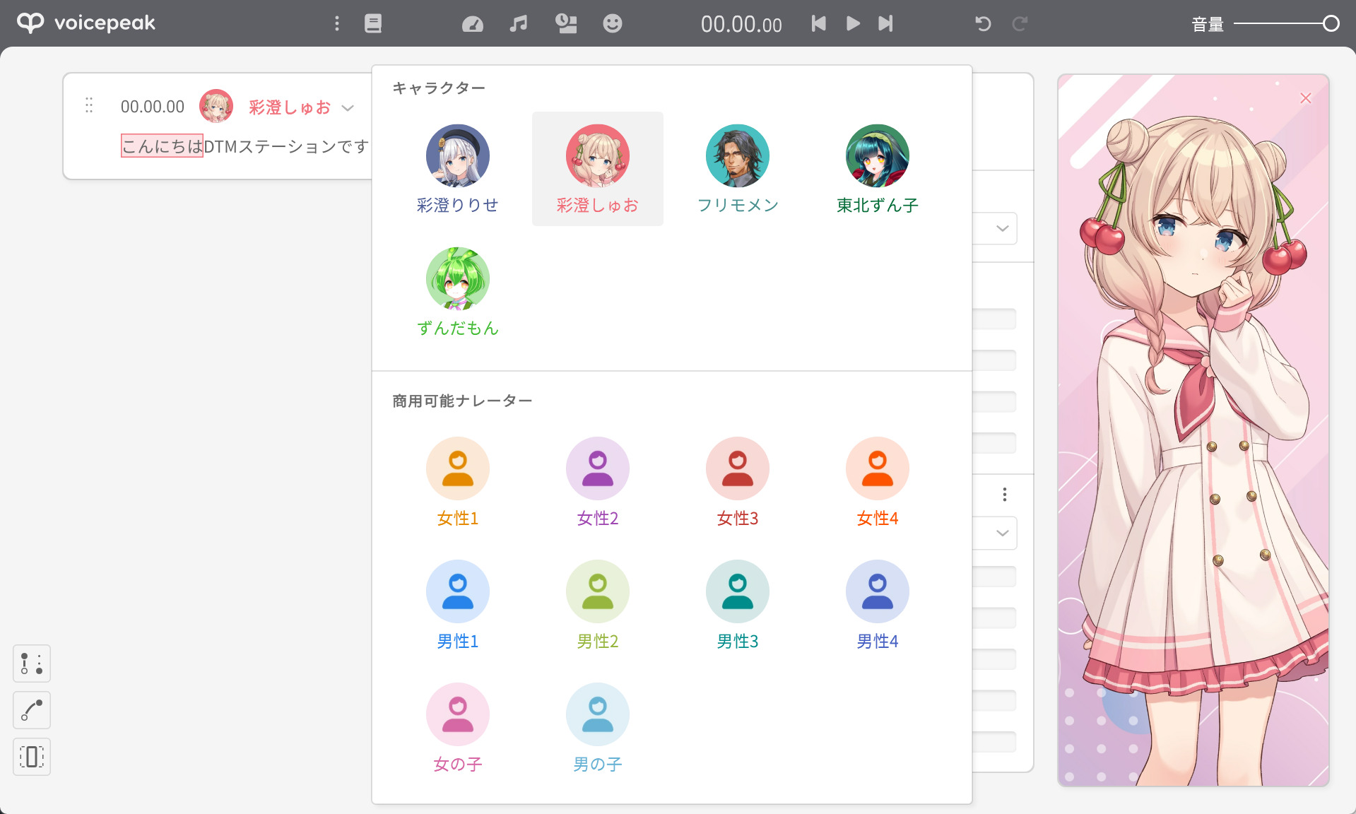This screenshot has height=814, width=1356.
Task: Click the block's 00.00.00 timestamp
Action: 153,107
